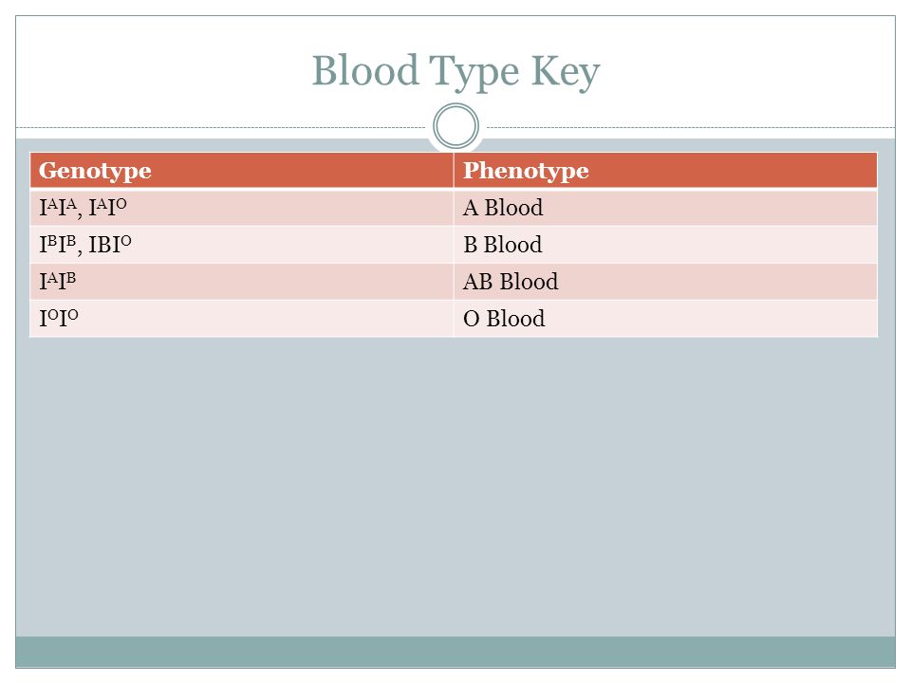Click the O Blood cell
This screenshot has width=911, height=683.
[x=665, y=319]
